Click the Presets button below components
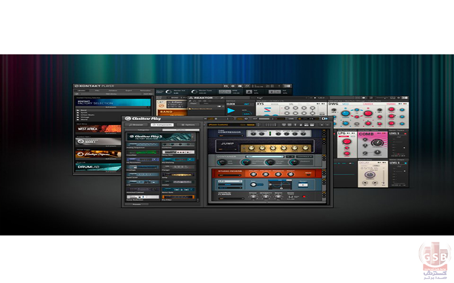Viewport: 454px width, 283px height. 136,204
